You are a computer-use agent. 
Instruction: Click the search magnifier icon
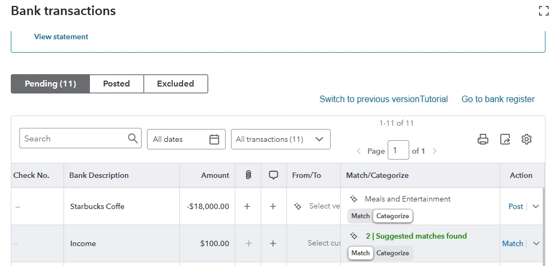click(x=132, y=138)
